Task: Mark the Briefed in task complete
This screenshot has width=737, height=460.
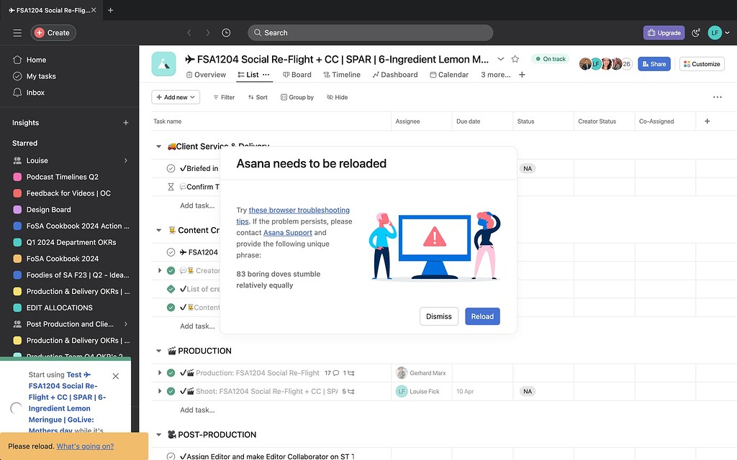Action: (170, 170)
